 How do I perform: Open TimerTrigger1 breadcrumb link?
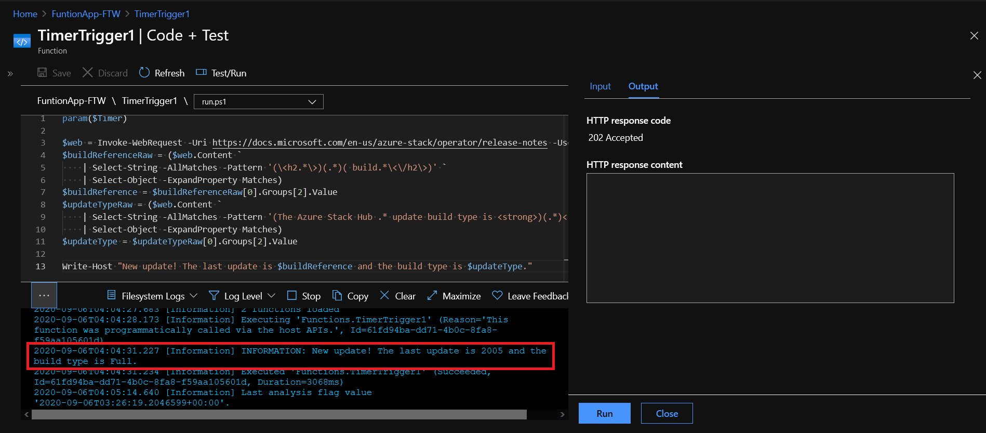coord(162,14)
